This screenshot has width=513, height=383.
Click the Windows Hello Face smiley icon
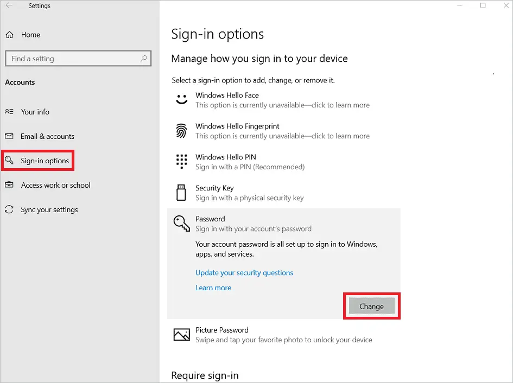181,99
